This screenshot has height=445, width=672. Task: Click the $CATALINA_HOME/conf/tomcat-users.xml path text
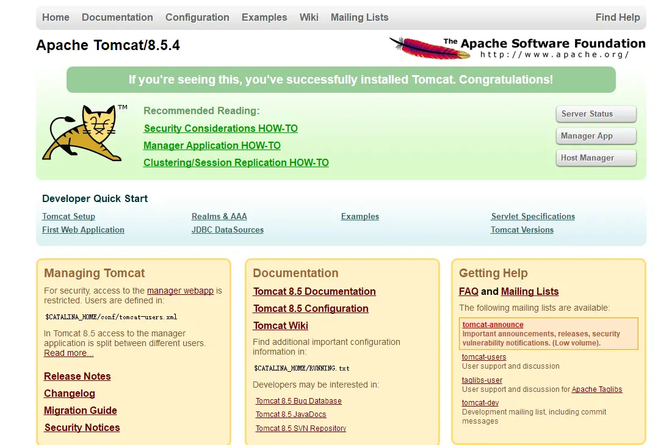click(x=111, y=317)
